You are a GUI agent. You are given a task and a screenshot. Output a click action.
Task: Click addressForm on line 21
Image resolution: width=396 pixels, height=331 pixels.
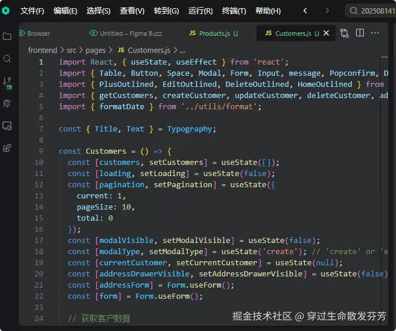click(124, 285)
